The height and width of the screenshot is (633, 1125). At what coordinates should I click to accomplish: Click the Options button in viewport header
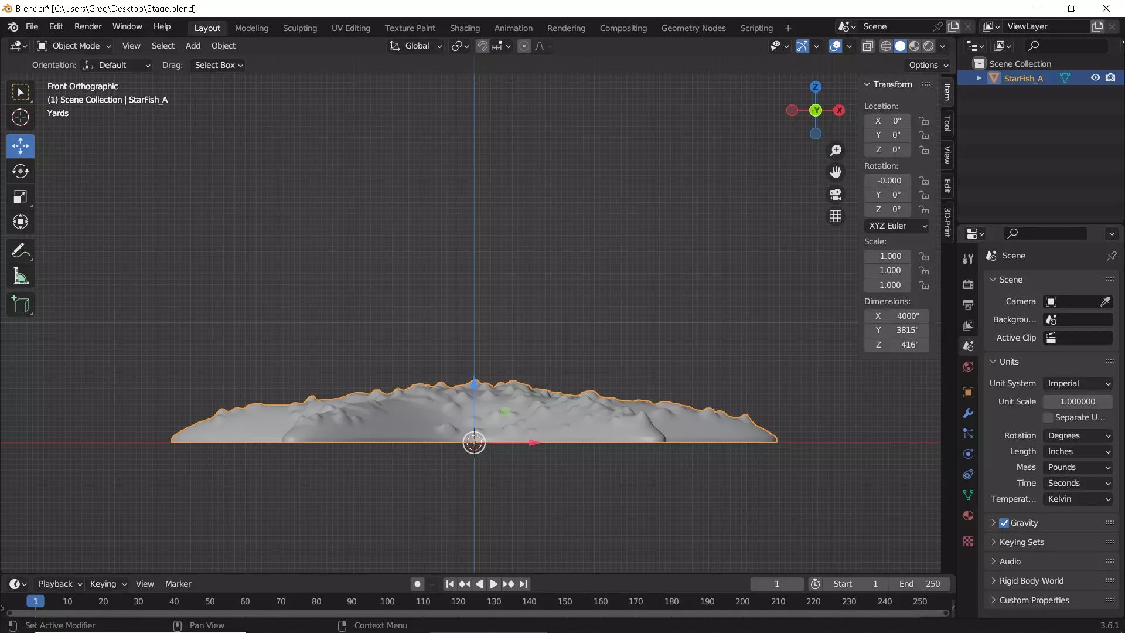coord(928,65)
